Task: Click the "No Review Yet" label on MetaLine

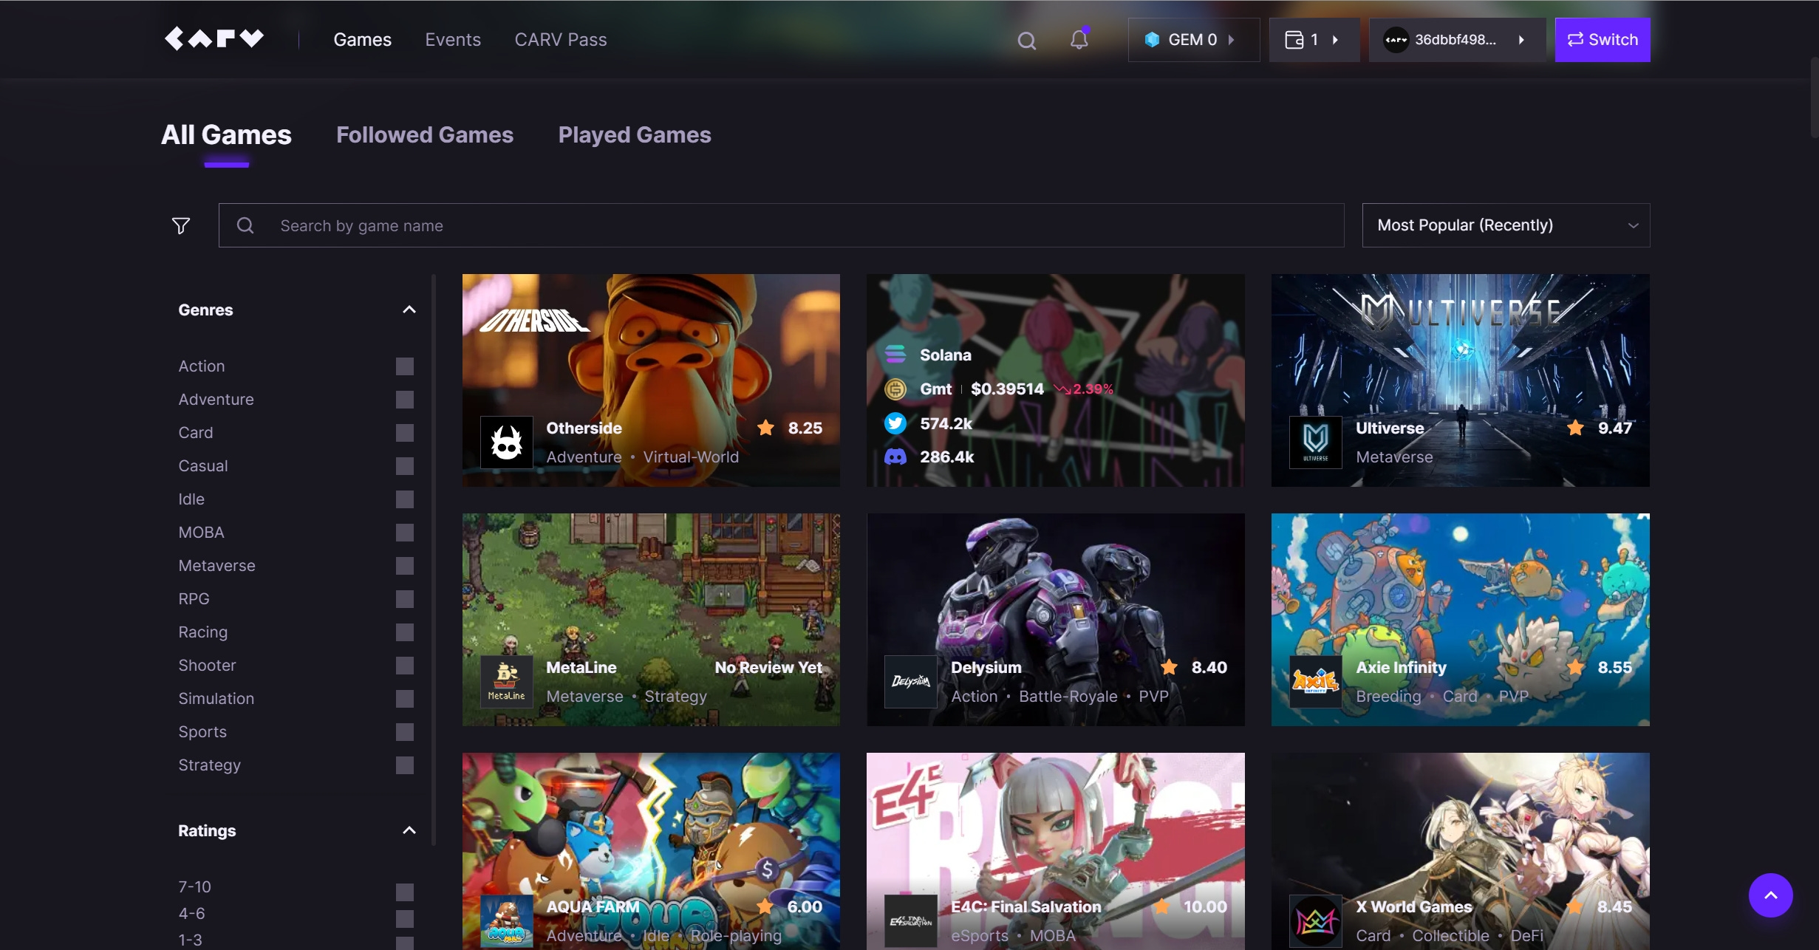Action: (x=768, y=667)
